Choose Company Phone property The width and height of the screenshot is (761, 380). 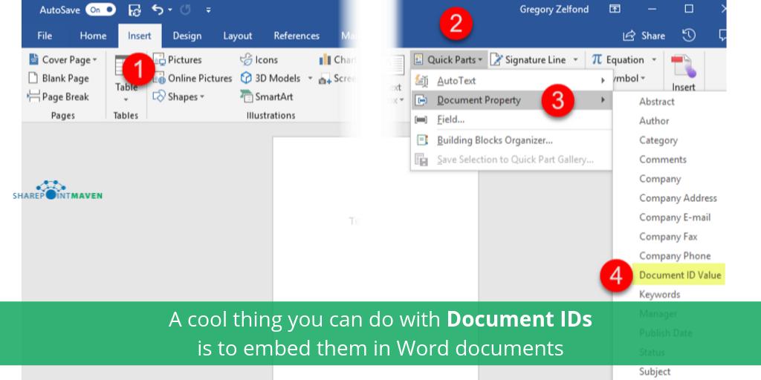pos(675,256)
